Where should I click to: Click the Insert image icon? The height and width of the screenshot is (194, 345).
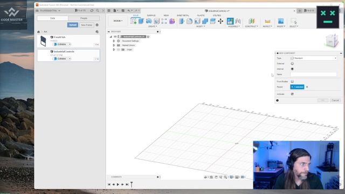281,21
